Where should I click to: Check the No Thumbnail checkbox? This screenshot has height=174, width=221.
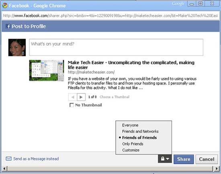[72, 105]
